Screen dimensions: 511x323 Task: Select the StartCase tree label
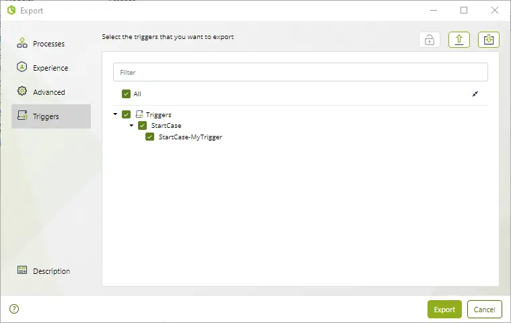[x=166, y=126]
